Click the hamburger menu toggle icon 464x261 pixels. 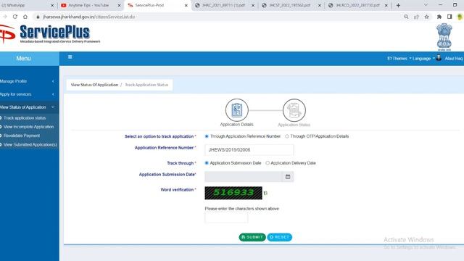click(x=70, y=57)
